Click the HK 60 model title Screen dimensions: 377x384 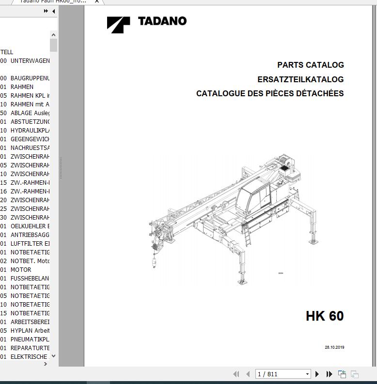click(x=325, y=316)
